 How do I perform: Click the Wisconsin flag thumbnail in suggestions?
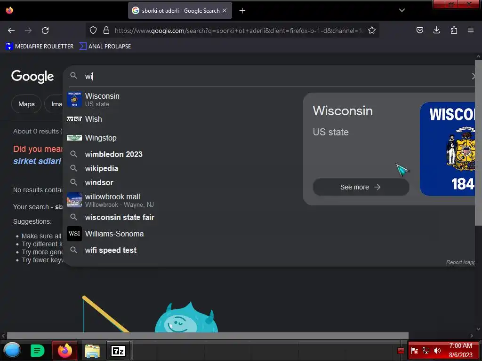tap(74, 100)
